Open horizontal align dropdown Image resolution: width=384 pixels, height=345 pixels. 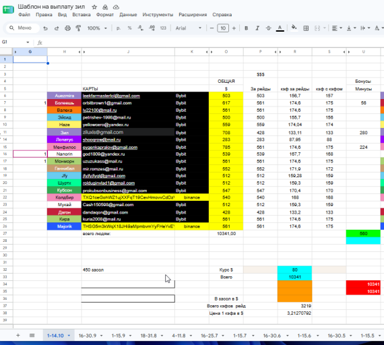click(x=337, y=28)
